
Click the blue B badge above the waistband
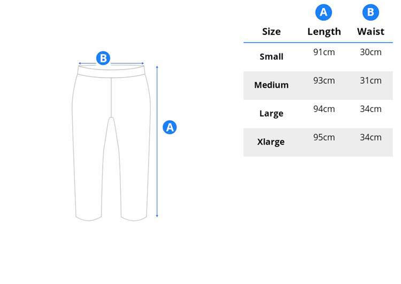click(103, 58)
